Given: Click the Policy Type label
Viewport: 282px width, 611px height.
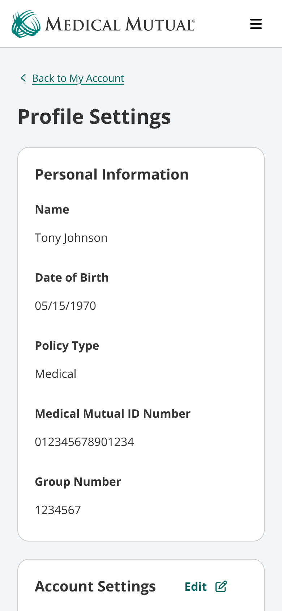Looking at the screenshot, I should [67, 346].
